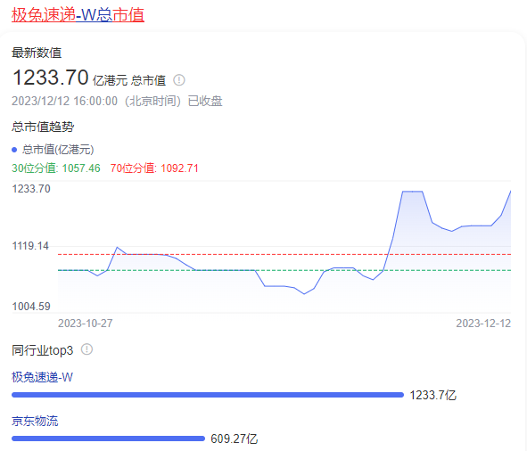The height and width of the screenshot is (451, 527).
Task: Click the 1233.7亿 value label
Action: pos(432,395)
